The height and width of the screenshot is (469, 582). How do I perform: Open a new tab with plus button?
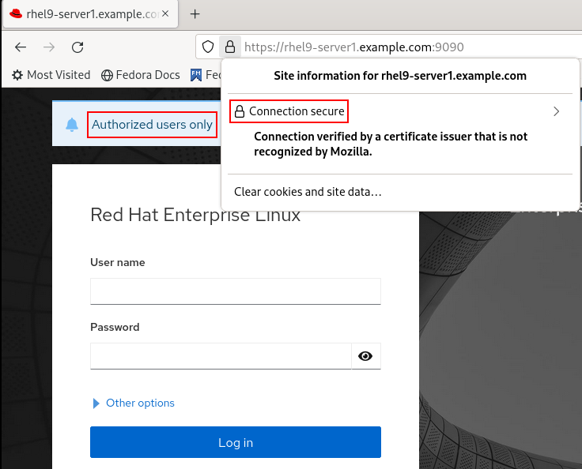tap(195, 14)
